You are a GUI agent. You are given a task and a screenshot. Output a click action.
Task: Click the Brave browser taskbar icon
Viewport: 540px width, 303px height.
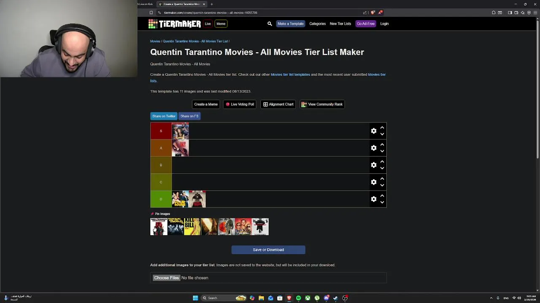pos(289,298)
